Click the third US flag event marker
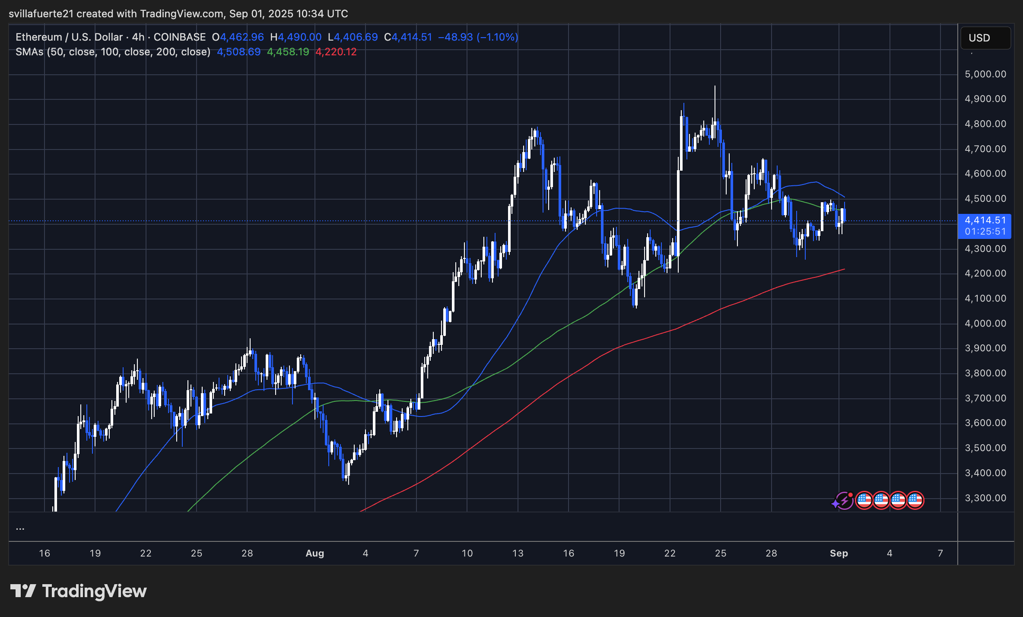The height and width of the screenshot is (617, 1023). click(898, 500)
